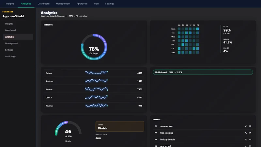Click the Insights card heading
This screenshot has height=147, width=261.
[x=48, y=25]
